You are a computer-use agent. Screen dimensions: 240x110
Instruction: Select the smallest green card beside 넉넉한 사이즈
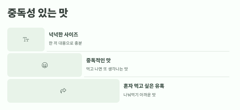[x=26, y=40]
